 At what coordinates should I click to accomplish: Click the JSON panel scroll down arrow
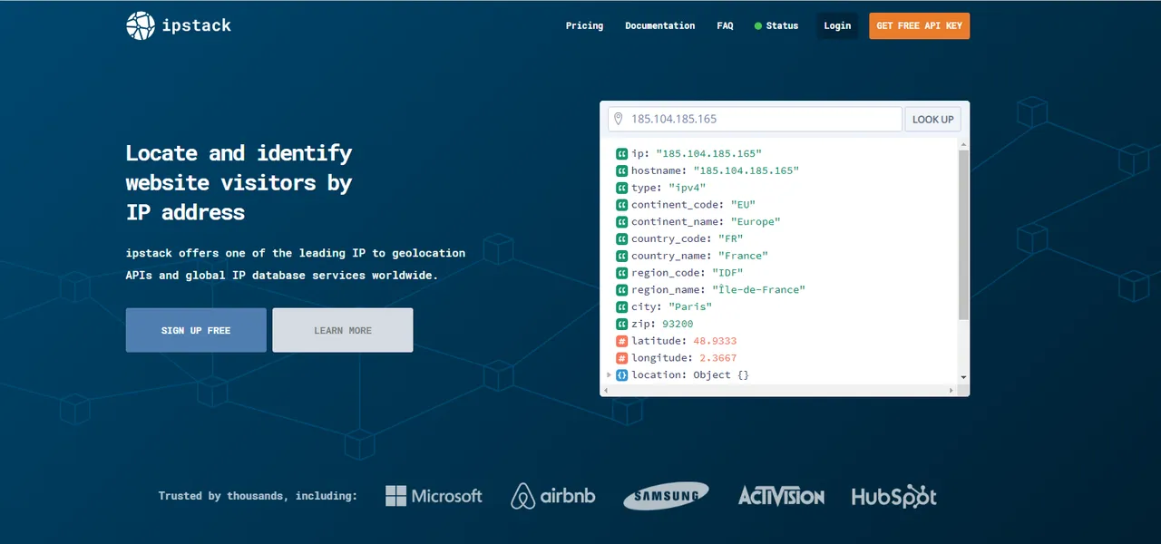tap(963, 377)
